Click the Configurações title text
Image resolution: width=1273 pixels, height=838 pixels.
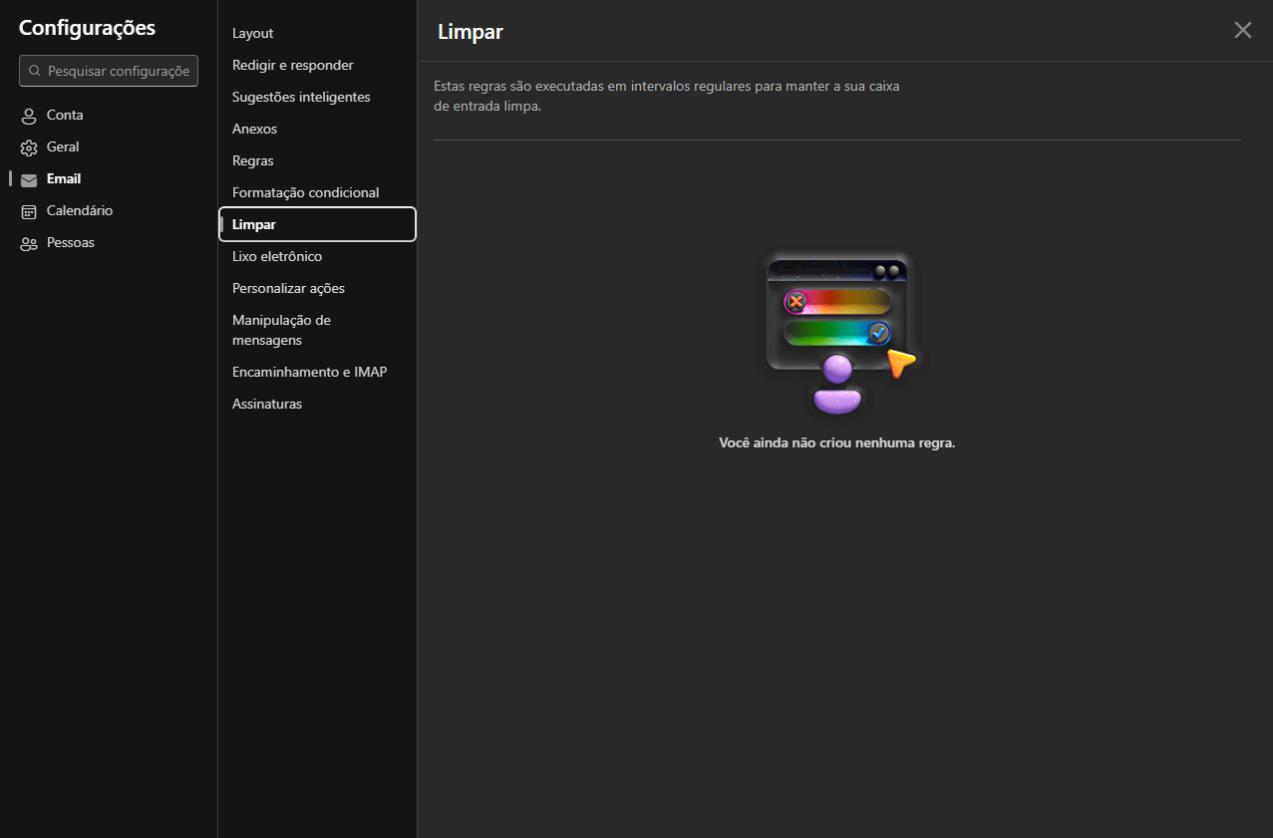[x=87, y=28]
